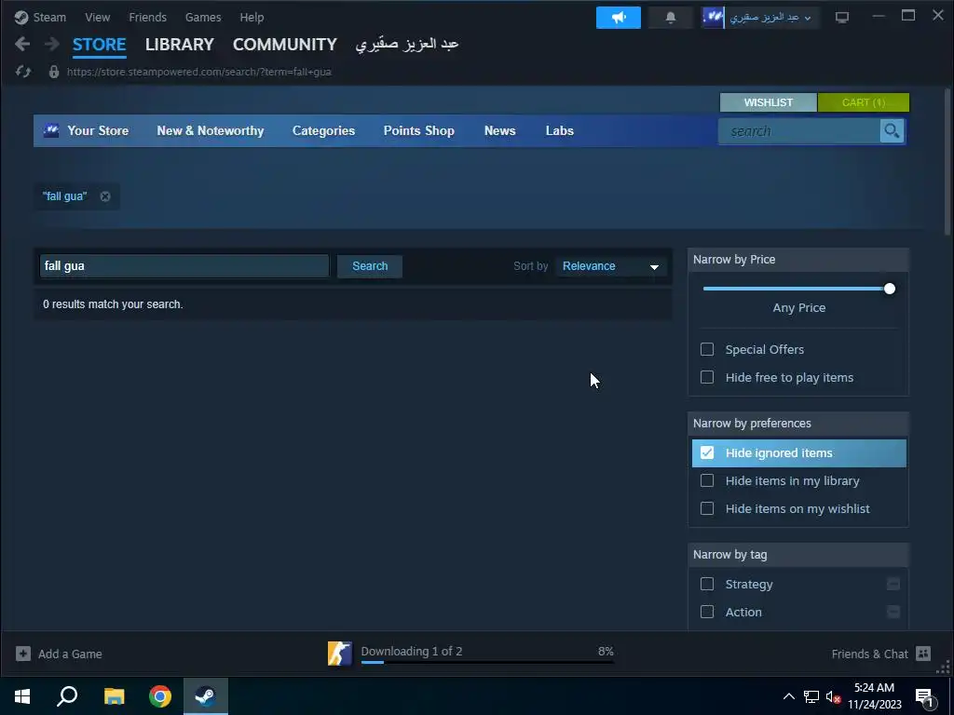Open the New & Noteworthy dropdown
Viewport: 954px width, 715px height.
(x=211, y=130)
